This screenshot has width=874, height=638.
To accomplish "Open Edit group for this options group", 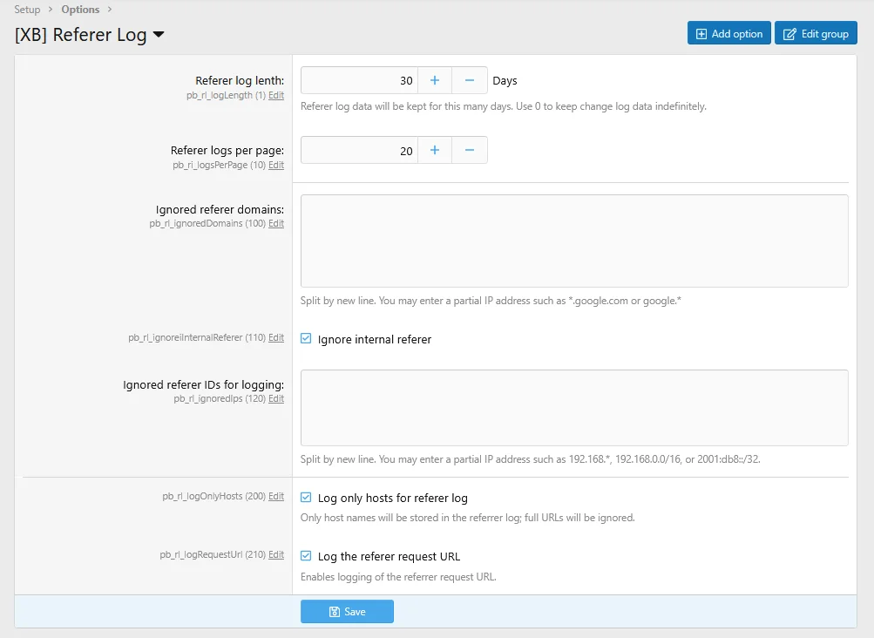I will [816, 34].
